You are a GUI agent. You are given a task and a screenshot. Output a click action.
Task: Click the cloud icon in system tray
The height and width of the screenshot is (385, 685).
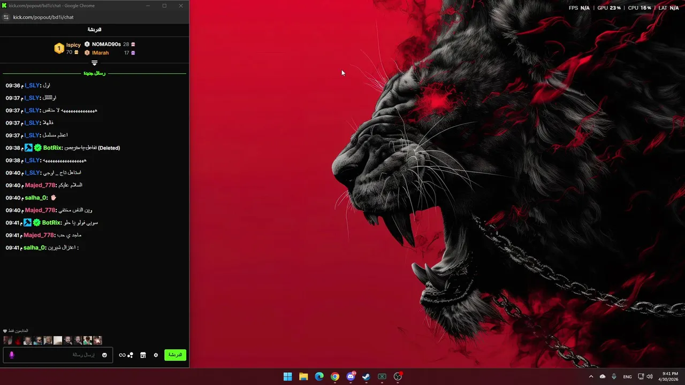(603, 376)
